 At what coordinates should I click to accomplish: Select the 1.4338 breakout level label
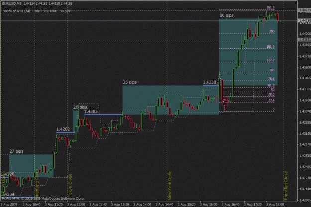[x=209, y=82]
